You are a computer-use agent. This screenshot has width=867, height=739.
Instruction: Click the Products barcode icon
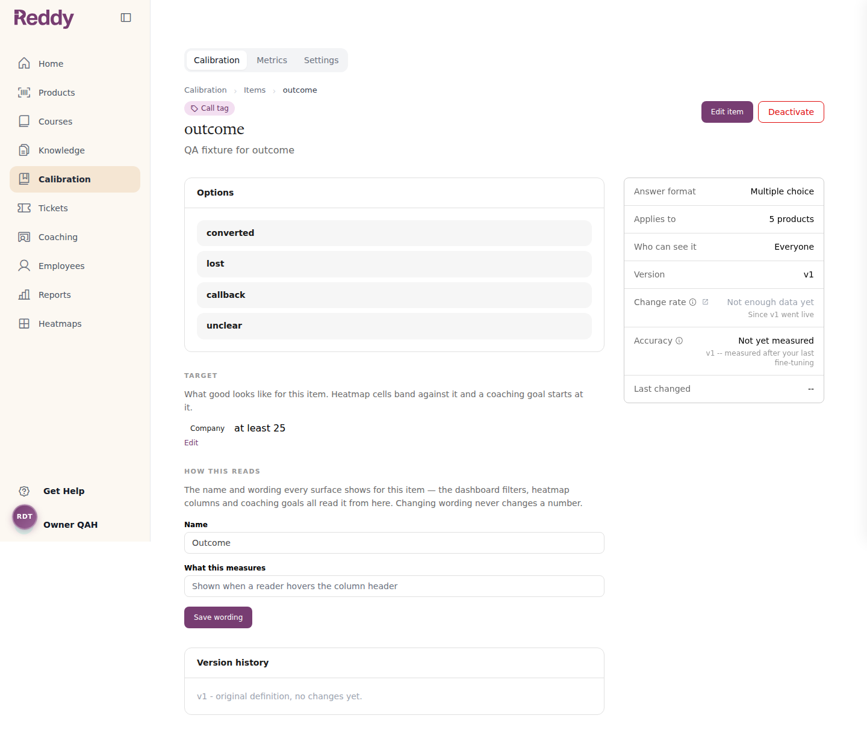24,92
